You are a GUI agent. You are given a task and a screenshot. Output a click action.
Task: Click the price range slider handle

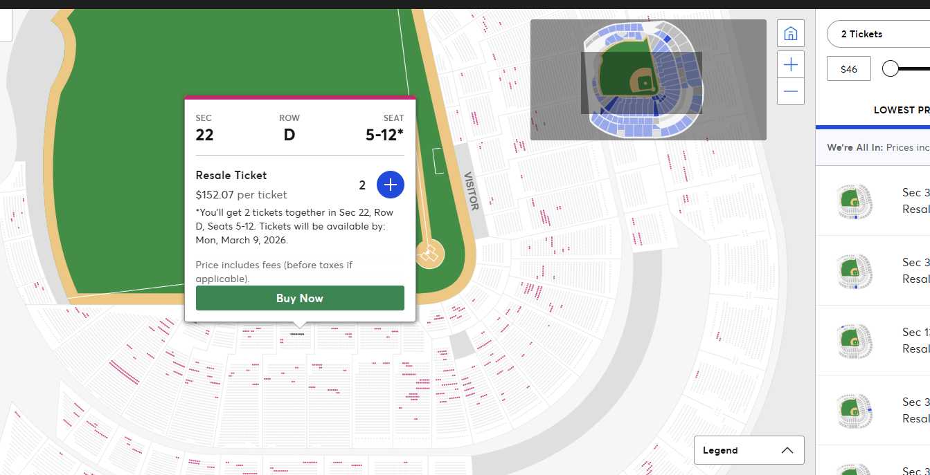point(891,68)
